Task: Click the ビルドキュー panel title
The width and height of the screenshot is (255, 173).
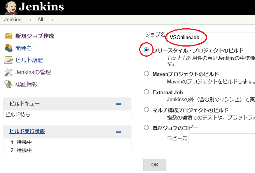Action: 24,104
